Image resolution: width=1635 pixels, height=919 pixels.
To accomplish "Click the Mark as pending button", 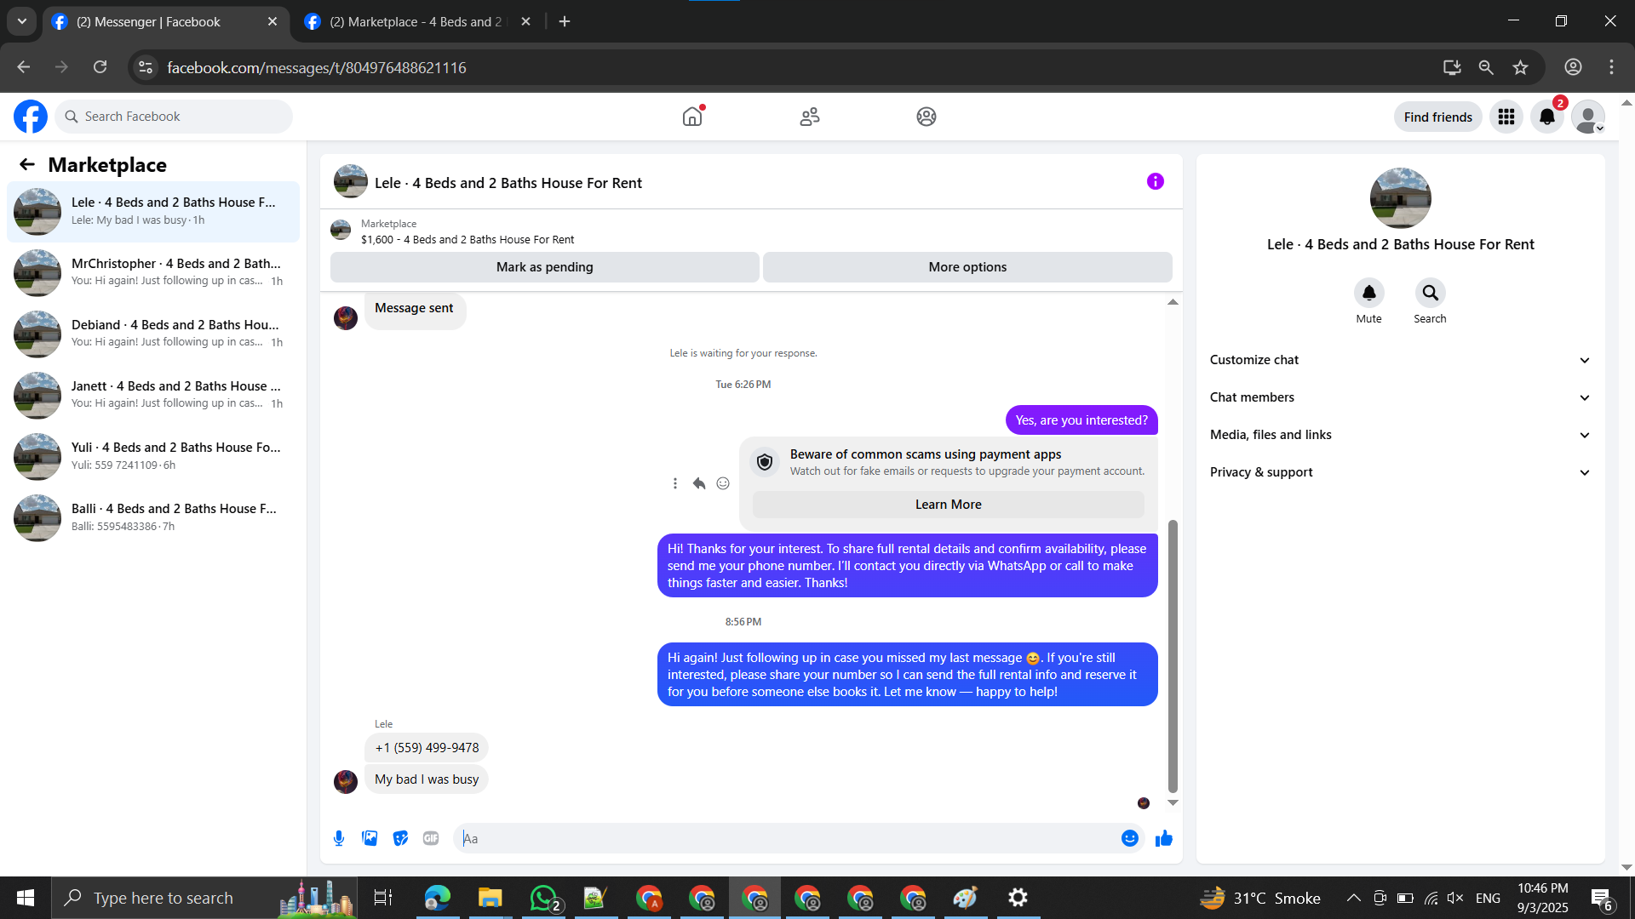I will tap(545, 267).
